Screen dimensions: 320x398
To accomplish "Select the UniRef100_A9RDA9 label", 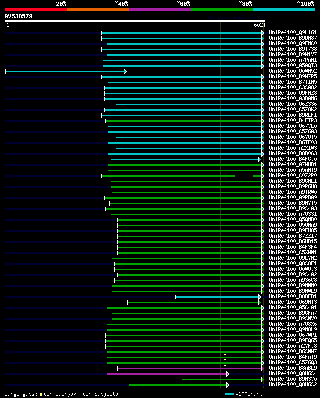I will (x=293, y=197).
